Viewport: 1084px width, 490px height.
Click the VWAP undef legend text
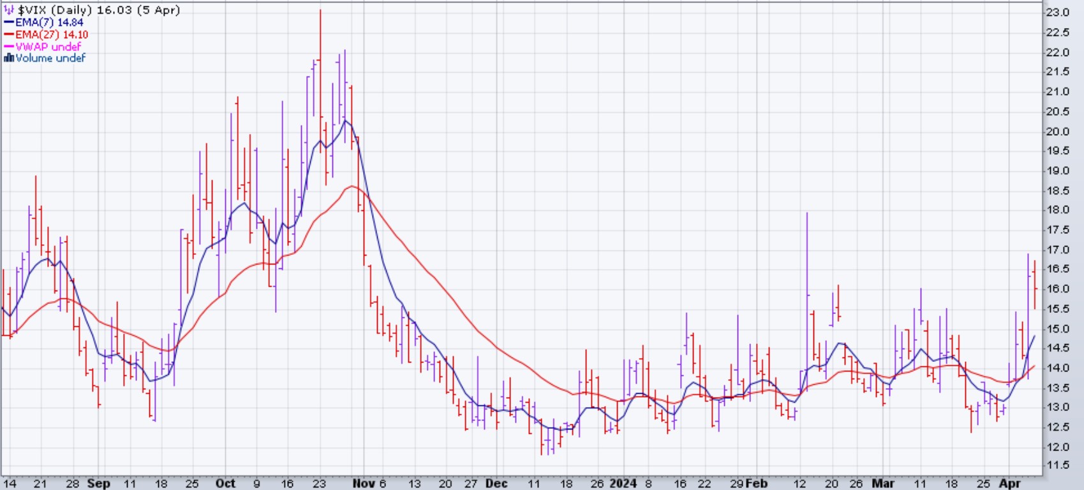click(x=48, y=47)
